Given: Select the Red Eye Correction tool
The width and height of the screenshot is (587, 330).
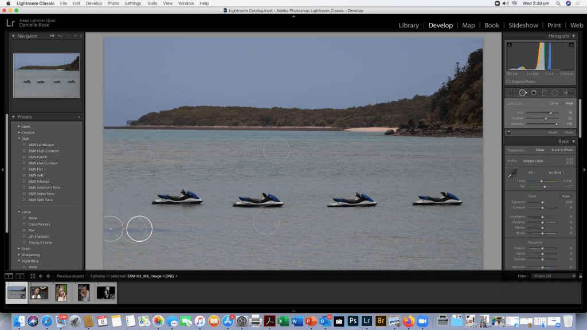Looking at the screenshot, I should click(x=533, y=93).
